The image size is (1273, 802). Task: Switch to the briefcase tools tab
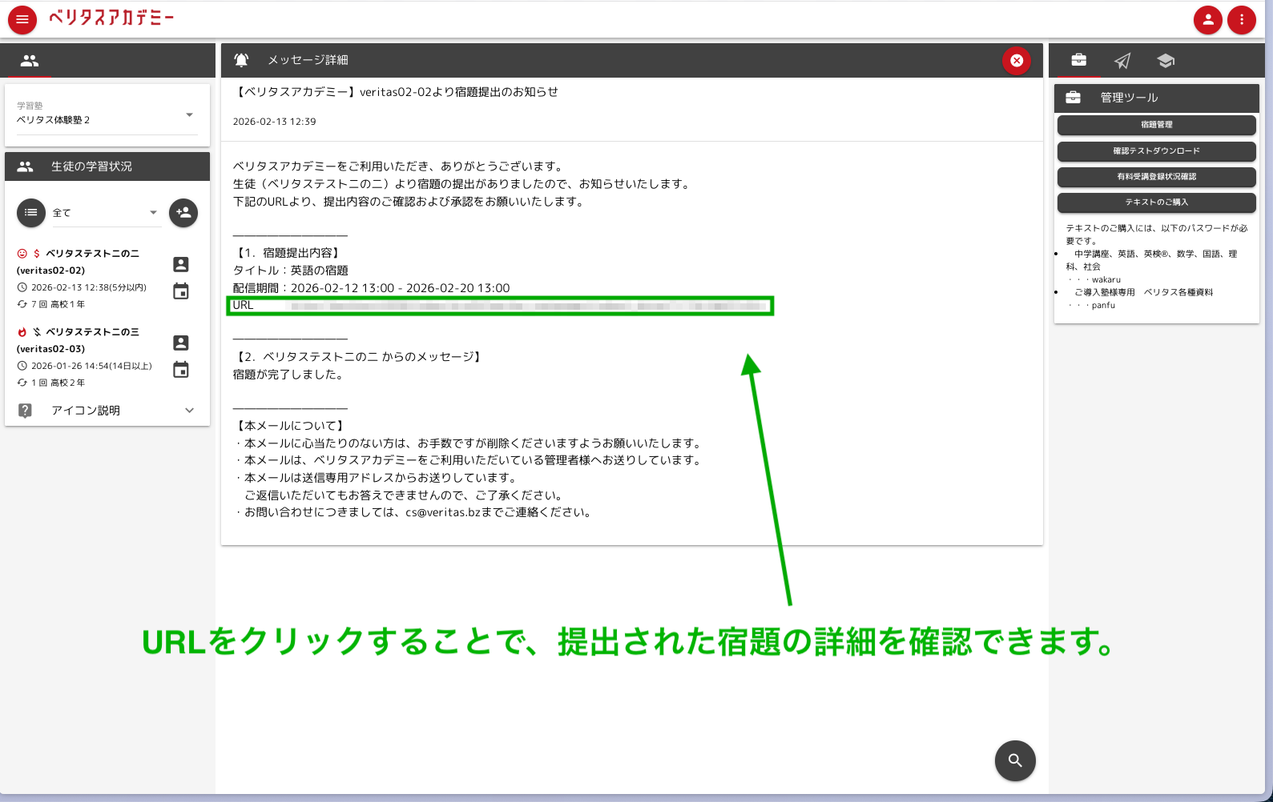[1079, 60]
